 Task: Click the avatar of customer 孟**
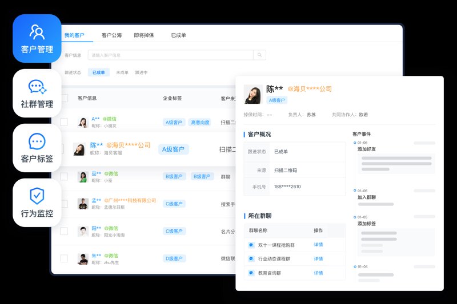point(83,204)
